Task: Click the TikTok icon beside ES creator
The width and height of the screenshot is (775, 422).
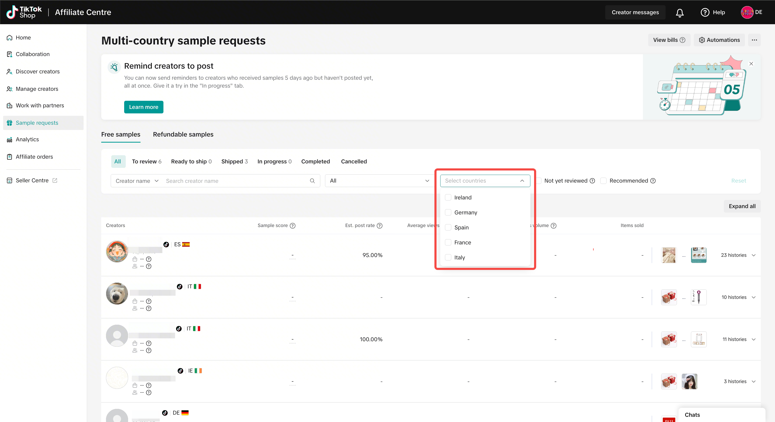Action: pos(166,244)
